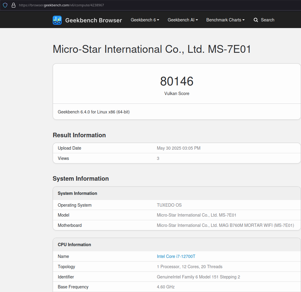Select the TUXEDO OS value

point(169,205)
